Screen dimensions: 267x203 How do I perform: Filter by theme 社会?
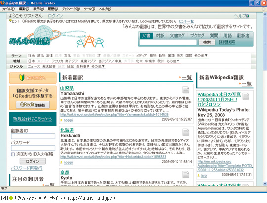(x=31, y=56)
